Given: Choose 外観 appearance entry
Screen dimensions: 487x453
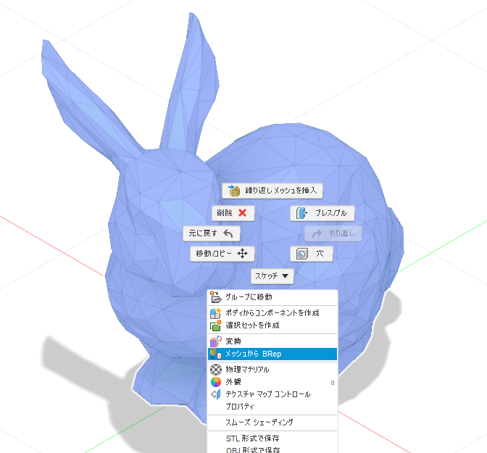Looking at the screenshot, I should (272, 382).
